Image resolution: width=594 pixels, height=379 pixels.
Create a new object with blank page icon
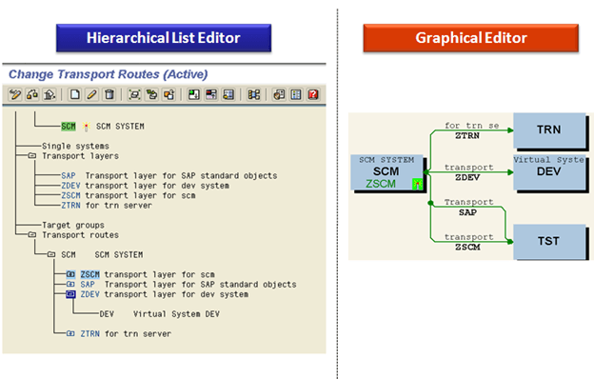pyautogui.click(x=74, y=95)
